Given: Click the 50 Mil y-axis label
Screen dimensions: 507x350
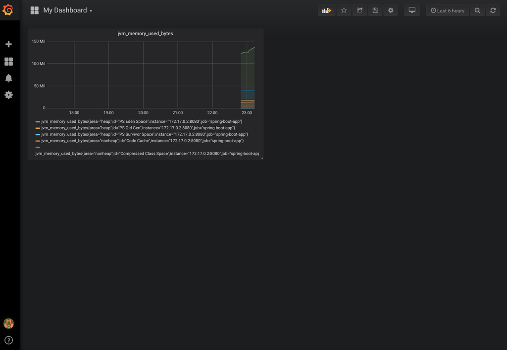Looking at the screenshot, I should pos(40,86).
